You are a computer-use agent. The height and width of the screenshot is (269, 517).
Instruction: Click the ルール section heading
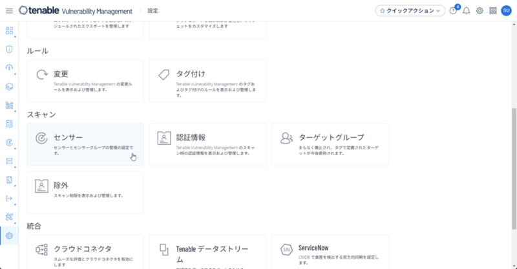[37, 51]
